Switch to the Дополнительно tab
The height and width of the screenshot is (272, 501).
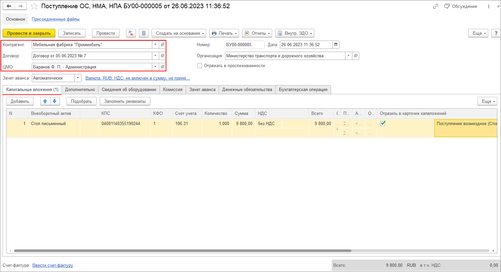point(80,89)
